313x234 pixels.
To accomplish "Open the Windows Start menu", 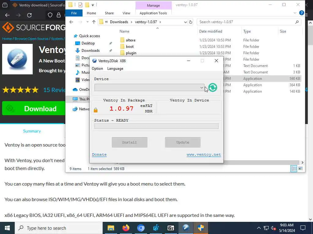I will click(x=7, y=228).
